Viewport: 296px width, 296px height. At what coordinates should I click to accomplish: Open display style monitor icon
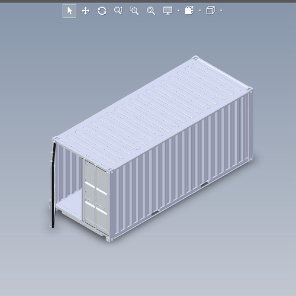[168, 11]
